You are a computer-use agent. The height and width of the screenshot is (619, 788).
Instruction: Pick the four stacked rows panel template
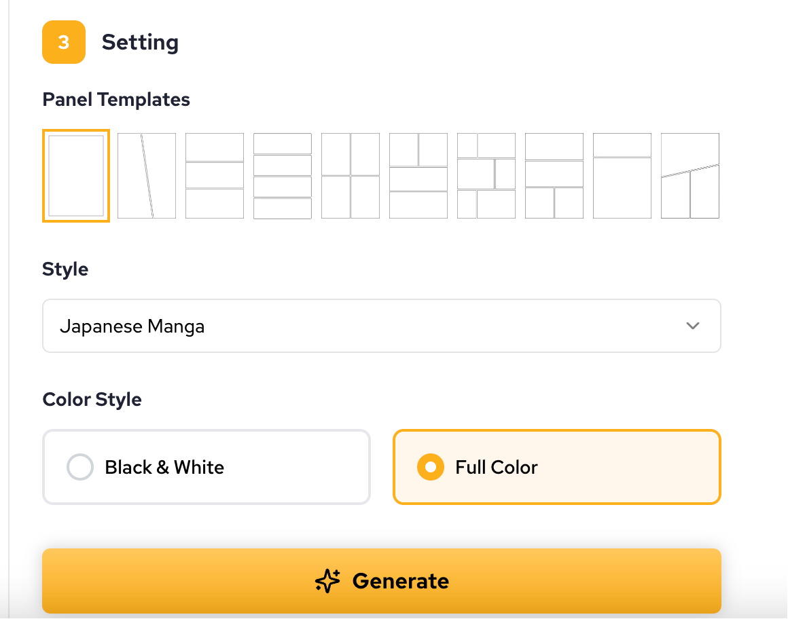pos(283,175)
